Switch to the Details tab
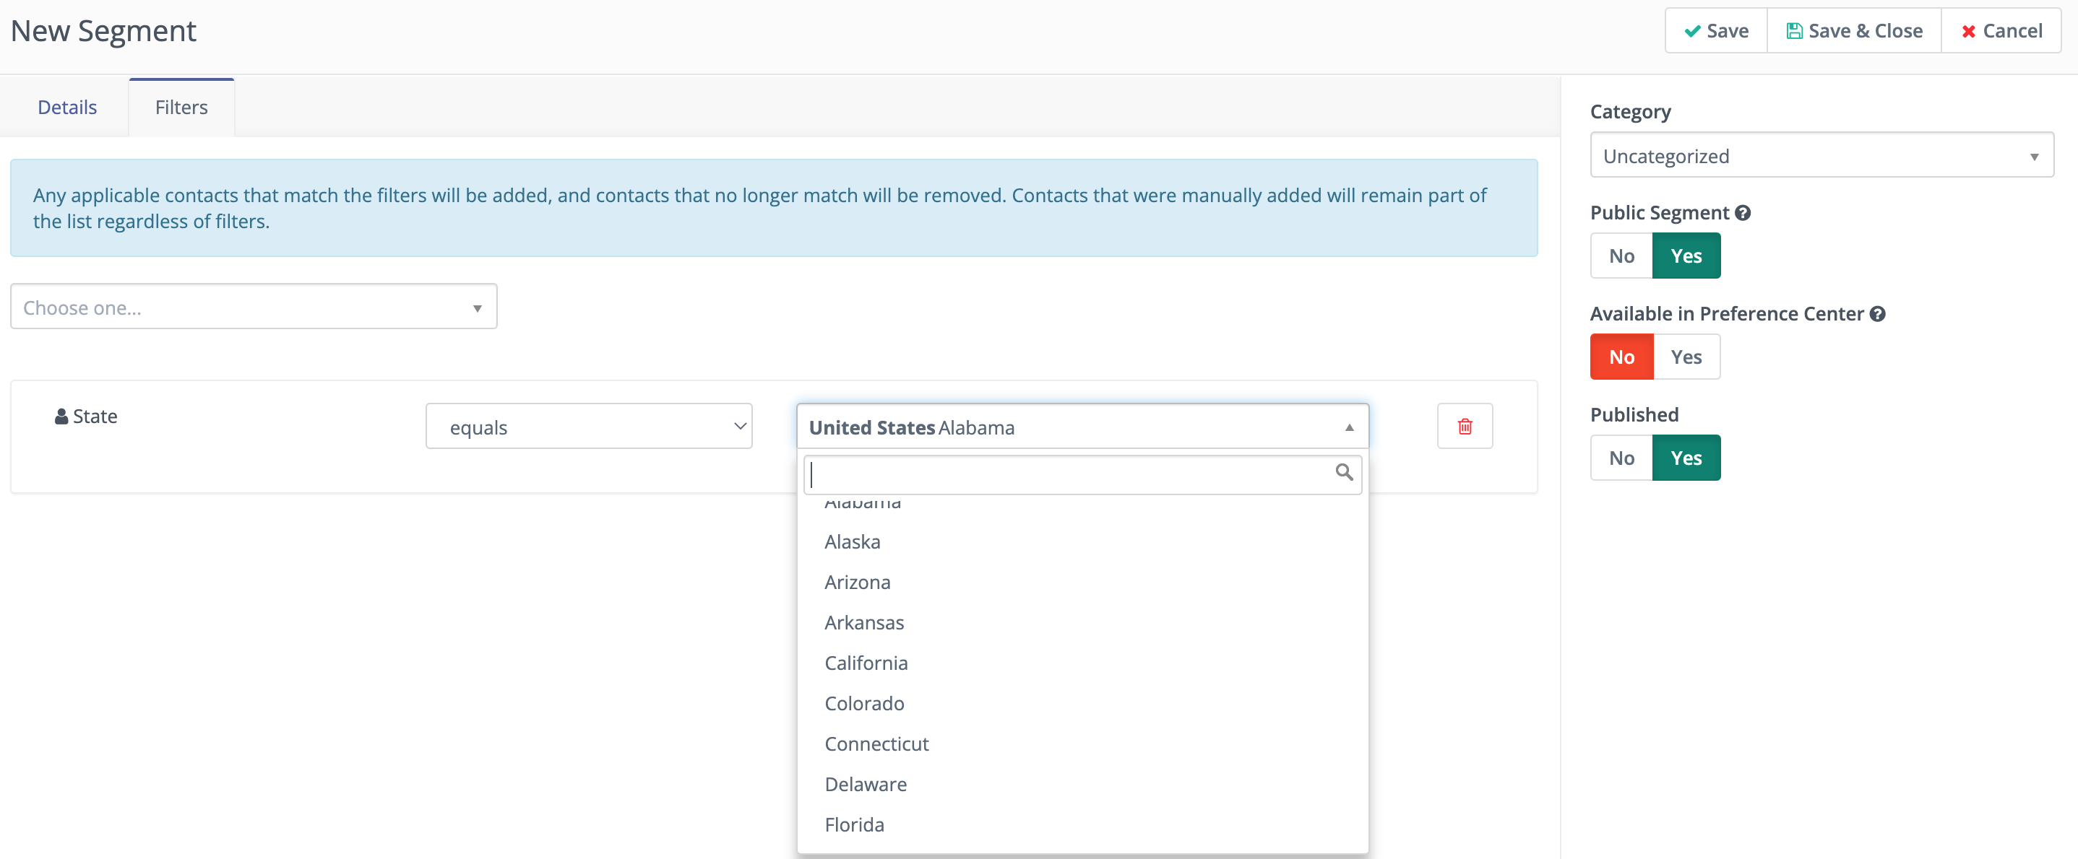The height and width of the screenshot is (859, 2078). 67,106
